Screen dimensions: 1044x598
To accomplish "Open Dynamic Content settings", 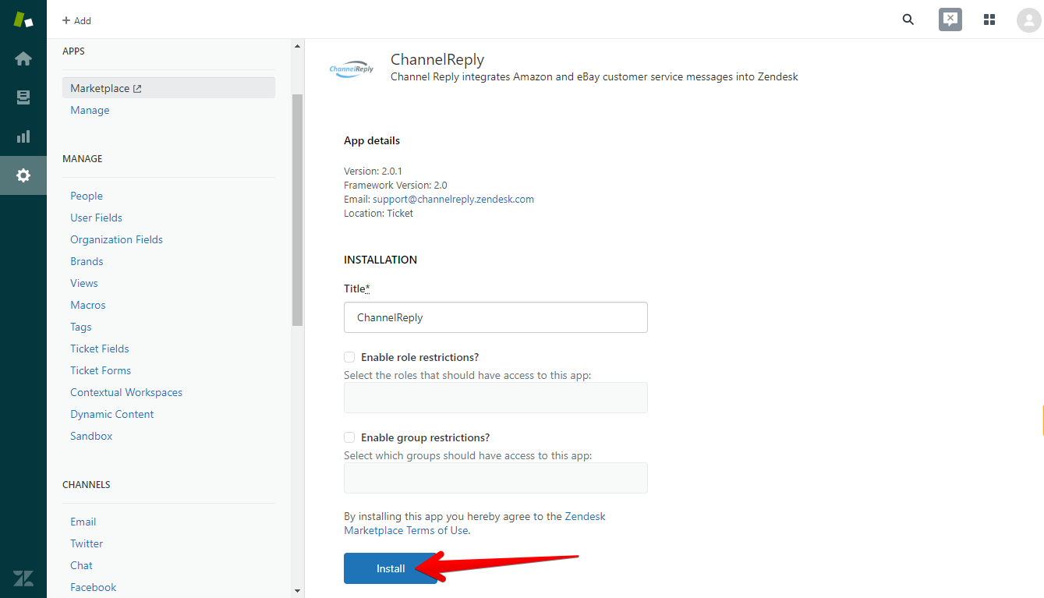I will [x=112, y=414].
